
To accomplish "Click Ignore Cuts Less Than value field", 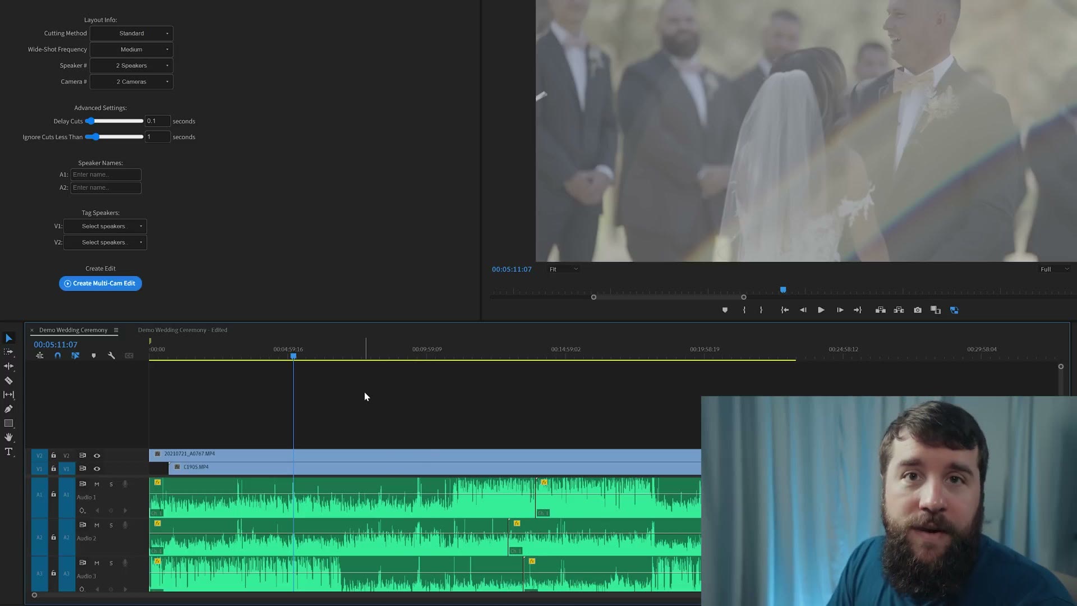I will click(158, 137).
